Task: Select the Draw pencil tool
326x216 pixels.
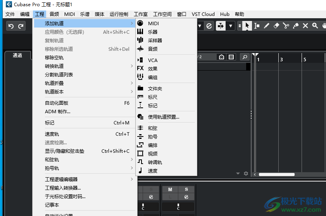Action: pyautogui.click(x=267, y=26)
